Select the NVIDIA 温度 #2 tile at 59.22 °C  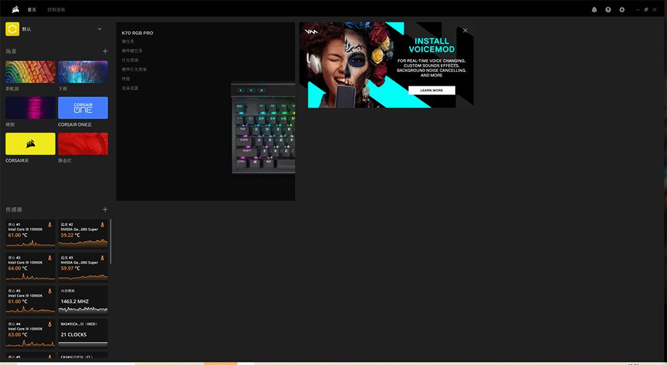tap(83, 234)
